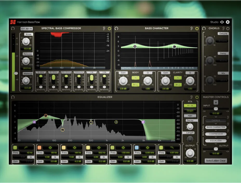
Task: Toggle the EXT. KEY IN button
Action: [x=27, y=29]
